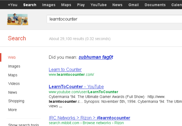
Task: Open +You in the top bar
Action: pos(12,5)
